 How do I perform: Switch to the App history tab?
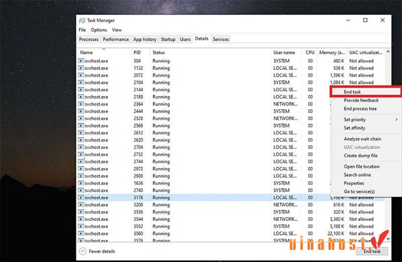coord(145,39)
